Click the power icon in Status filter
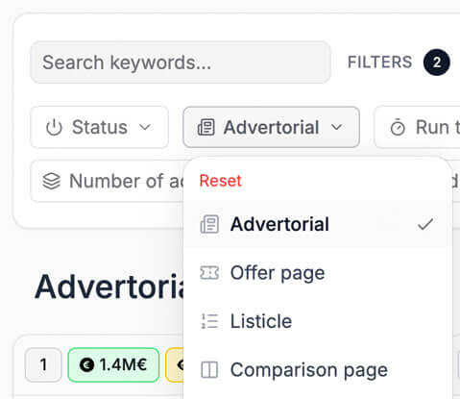 click(x=54, y=128)
